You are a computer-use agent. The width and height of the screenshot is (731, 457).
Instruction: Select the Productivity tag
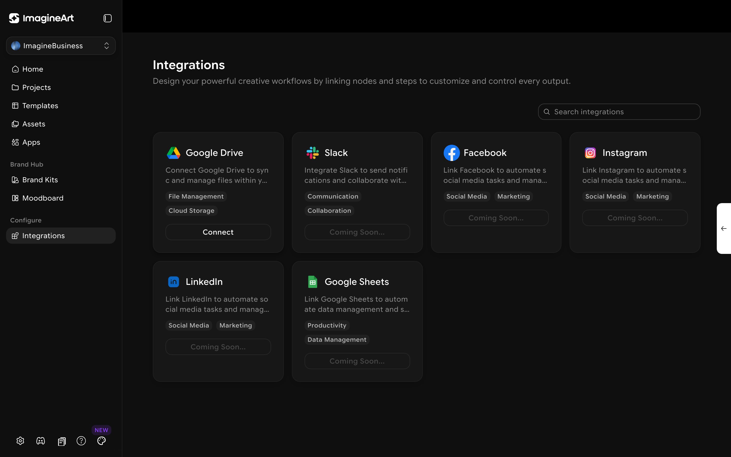pos(327,325)
